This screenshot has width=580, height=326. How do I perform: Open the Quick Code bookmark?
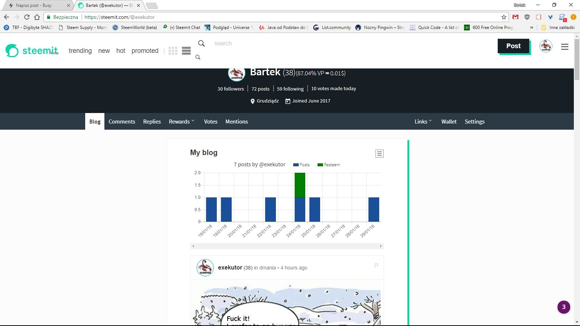(x=434, y=27)
